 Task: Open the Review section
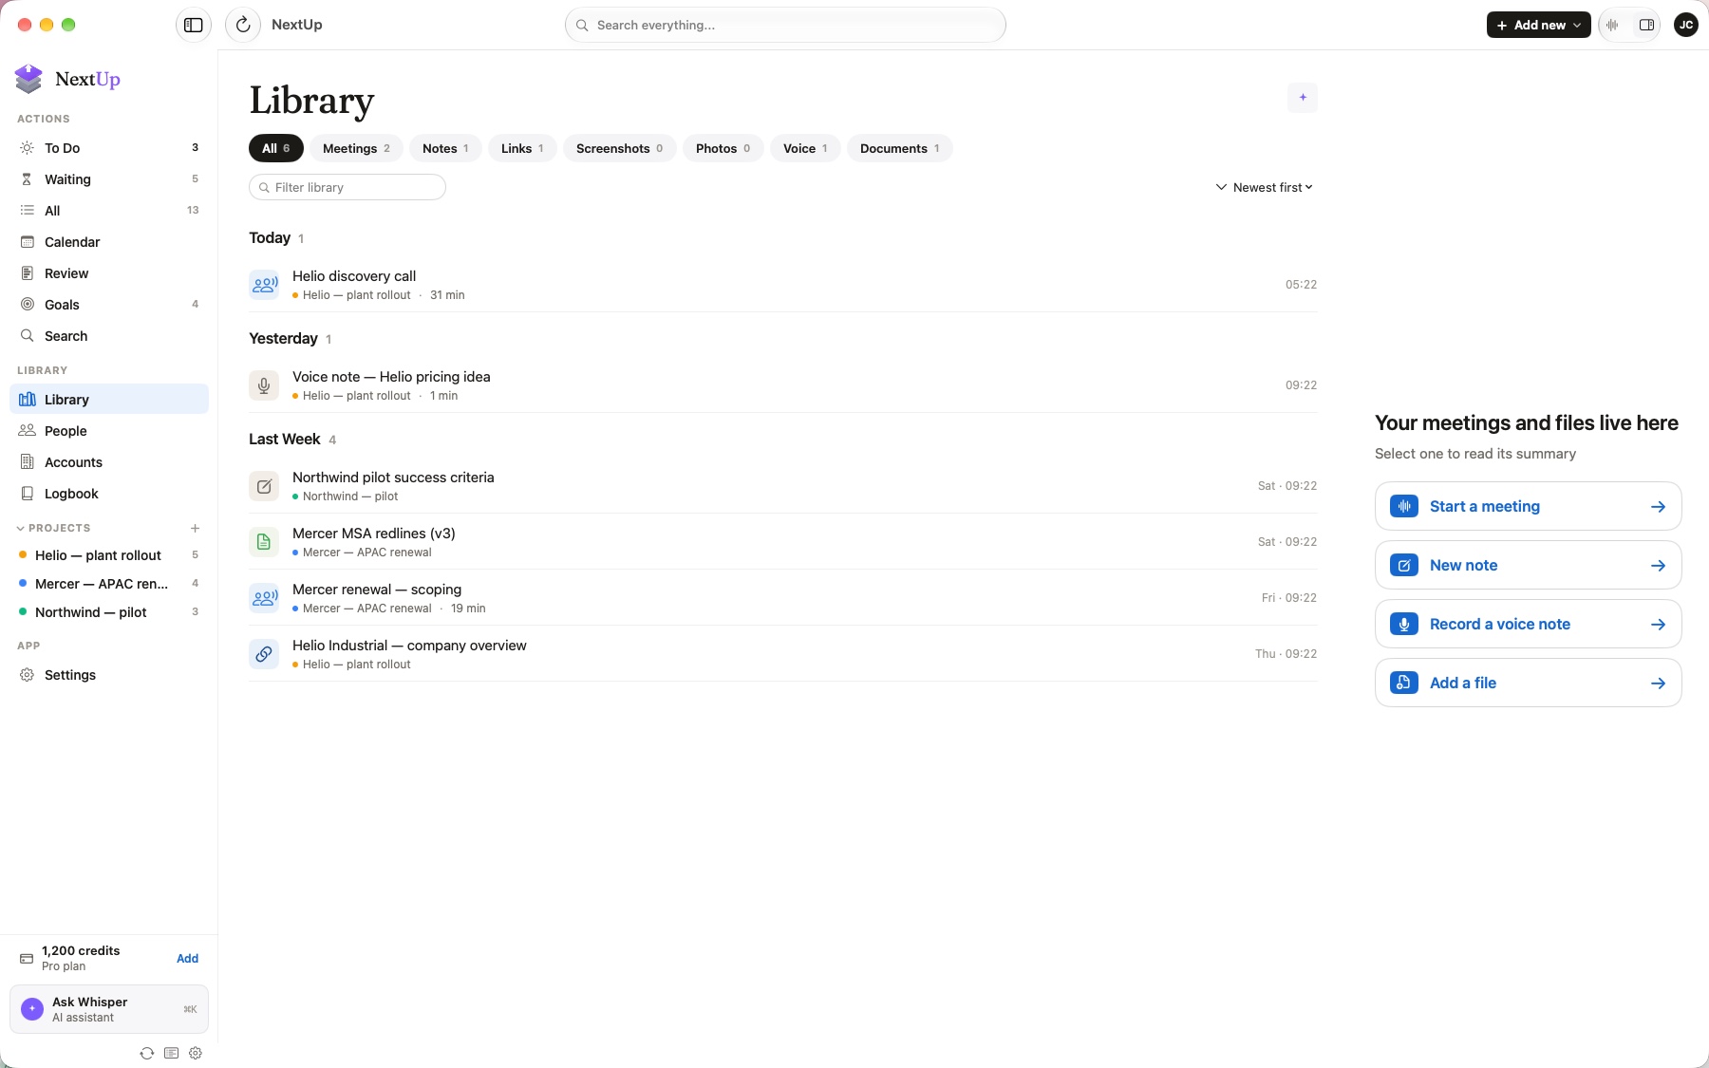[x=109, y=273]
